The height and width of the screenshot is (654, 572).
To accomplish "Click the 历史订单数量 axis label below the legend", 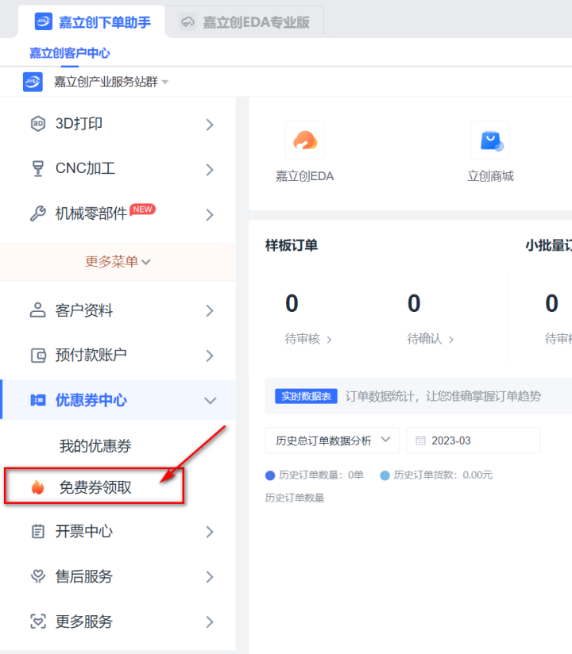I will 295,498.
